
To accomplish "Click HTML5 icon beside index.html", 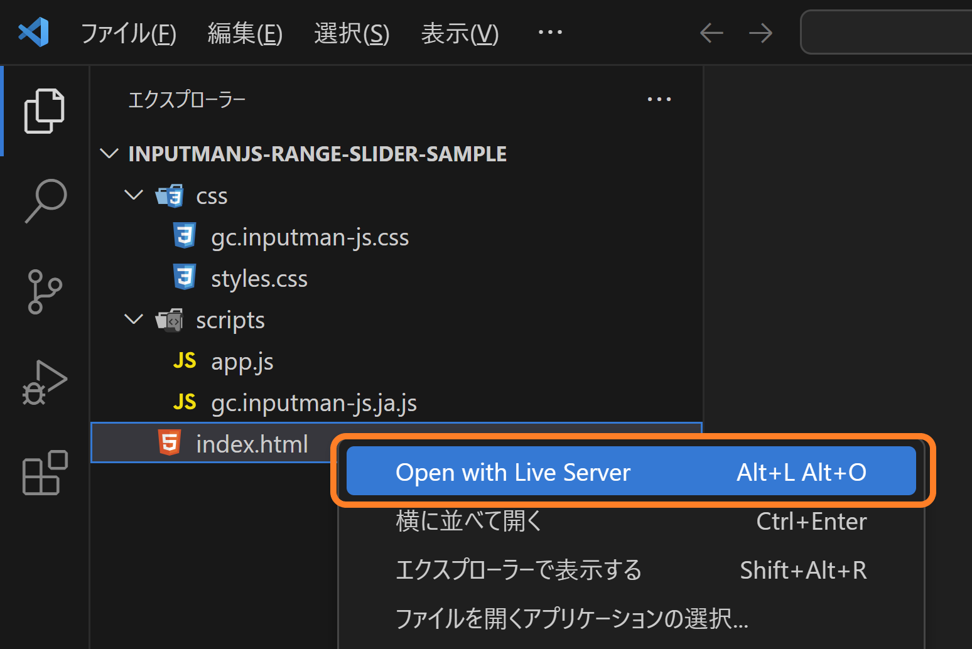I will [x=170, y=442].
